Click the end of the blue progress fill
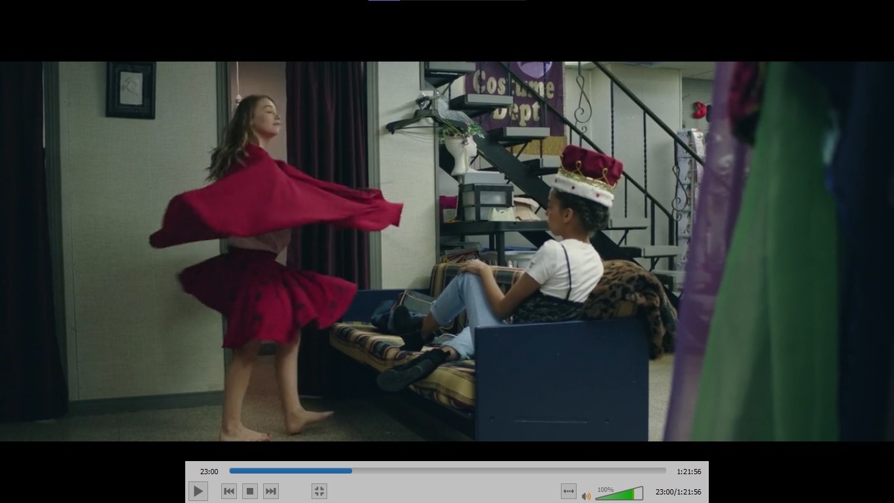The image size is (894, 503). click(x=351, y=471)
